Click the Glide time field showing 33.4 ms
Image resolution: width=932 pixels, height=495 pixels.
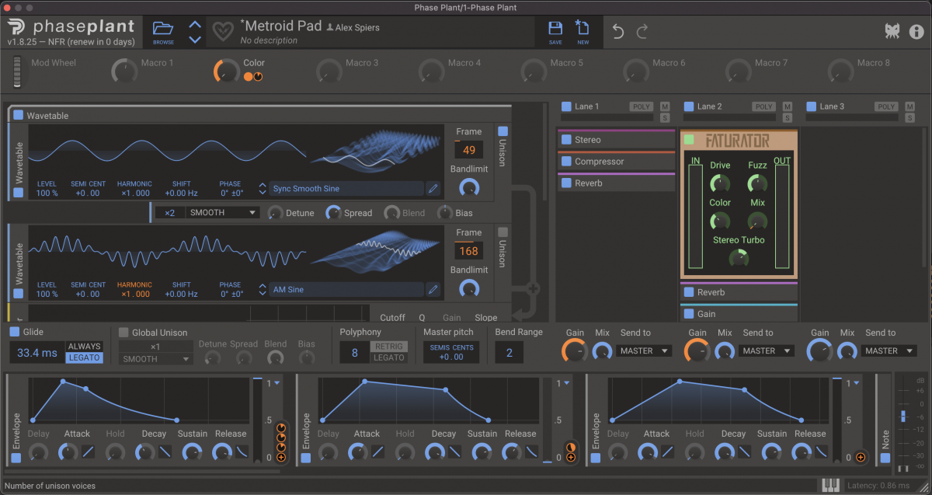point(37,352)
